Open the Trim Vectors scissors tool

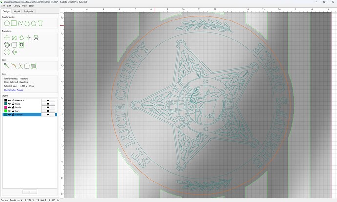pos(21,66)
